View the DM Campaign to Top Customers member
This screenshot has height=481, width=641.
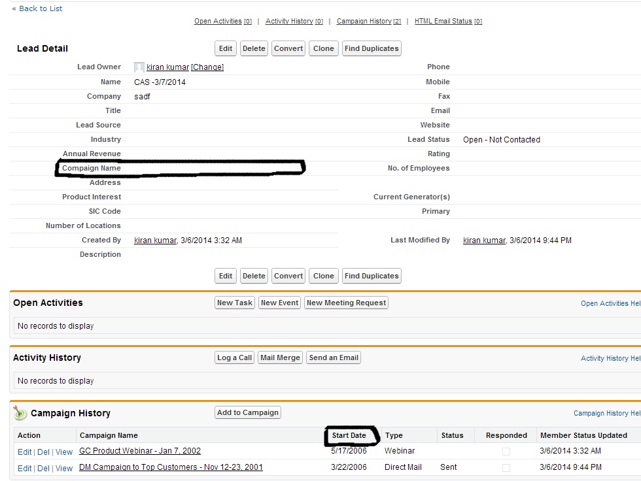point(64,469)
